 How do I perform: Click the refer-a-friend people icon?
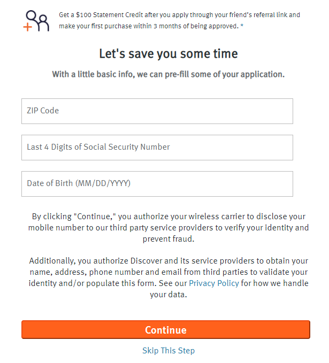click(36, 21)
